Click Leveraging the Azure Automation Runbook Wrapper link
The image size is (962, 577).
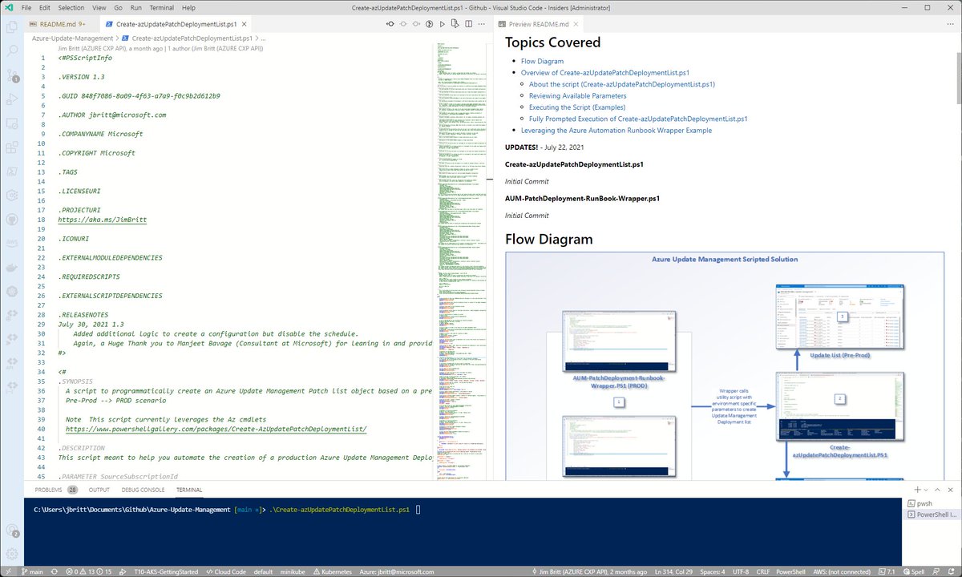616,130
